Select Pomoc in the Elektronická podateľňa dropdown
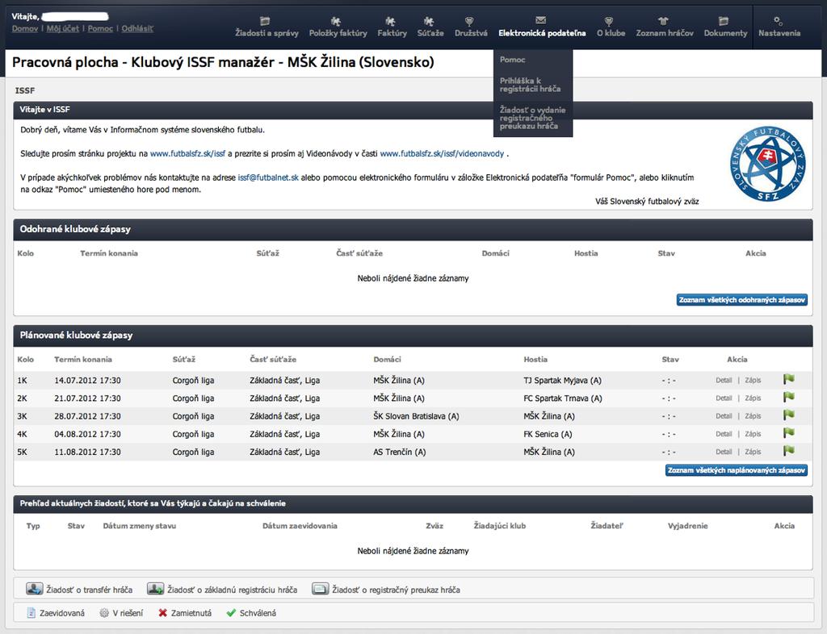827x634 pixels. [513, 60]
